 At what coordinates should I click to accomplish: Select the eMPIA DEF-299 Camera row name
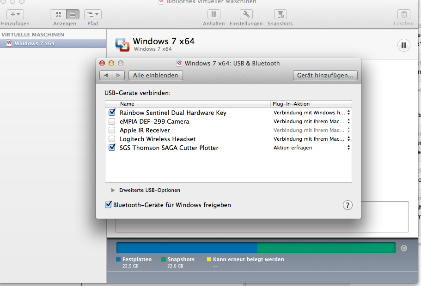click(154, 121)
